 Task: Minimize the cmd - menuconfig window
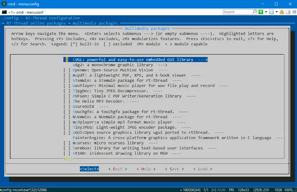coord(262,4)
